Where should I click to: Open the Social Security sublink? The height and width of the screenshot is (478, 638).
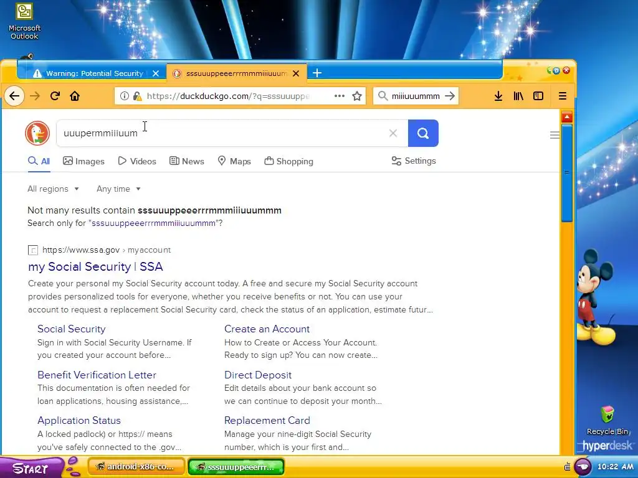coord(72,329)
